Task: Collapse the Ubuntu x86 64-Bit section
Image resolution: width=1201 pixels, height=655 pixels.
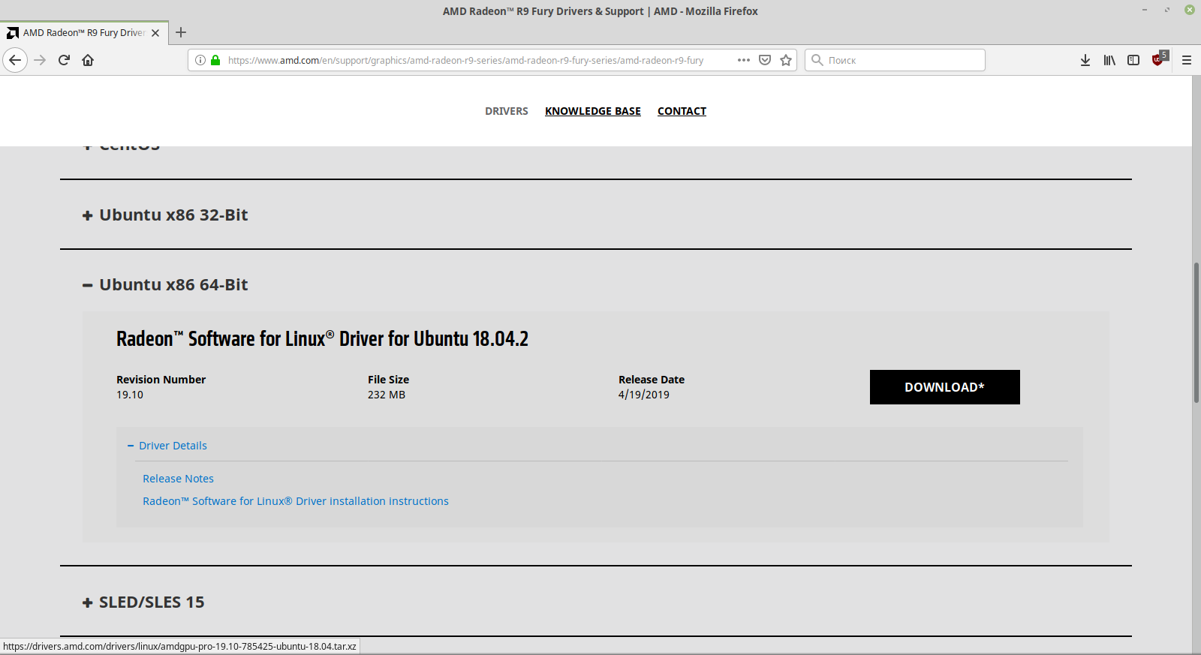Action: click(x=165, y=285)
